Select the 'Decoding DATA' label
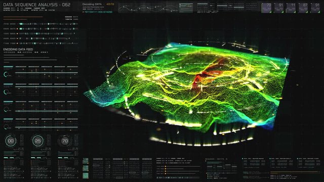This screenshot has width=324, height=182. point(92,4)
